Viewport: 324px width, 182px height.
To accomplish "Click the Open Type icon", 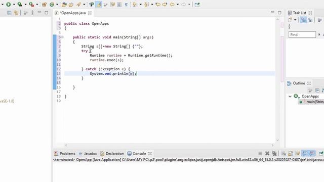I will tap(64, 5).
